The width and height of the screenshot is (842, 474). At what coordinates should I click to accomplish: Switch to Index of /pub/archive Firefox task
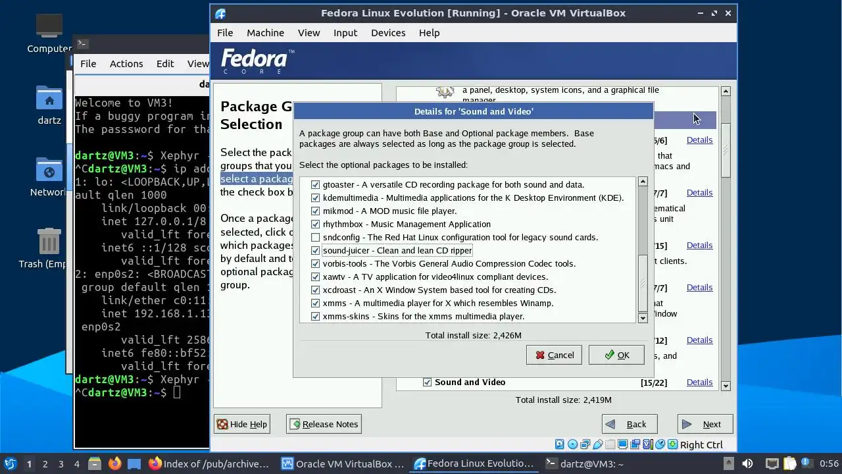coord(209,463)
